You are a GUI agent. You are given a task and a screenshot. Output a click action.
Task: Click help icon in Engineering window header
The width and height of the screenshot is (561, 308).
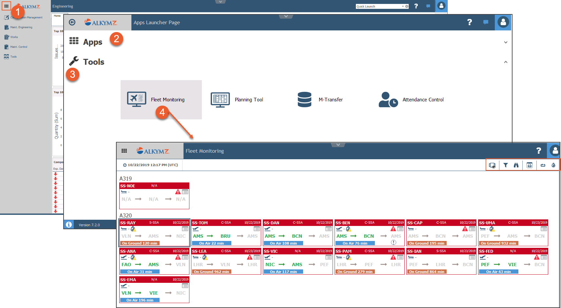pos(416,6)
